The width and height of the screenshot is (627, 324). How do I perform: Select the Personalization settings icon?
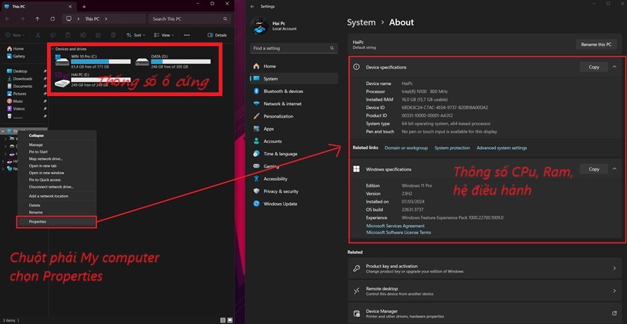[256, 116]
